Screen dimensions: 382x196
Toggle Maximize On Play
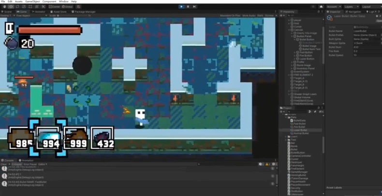click(x=230, y=15)
